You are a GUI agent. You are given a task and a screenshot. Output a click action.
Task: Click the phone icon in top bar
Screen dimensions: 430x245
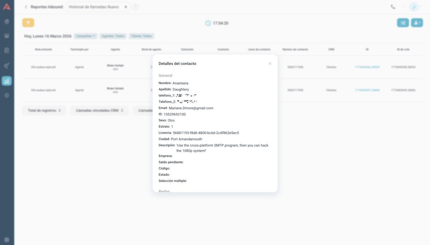pyautogui.click(x=393, y=7)
